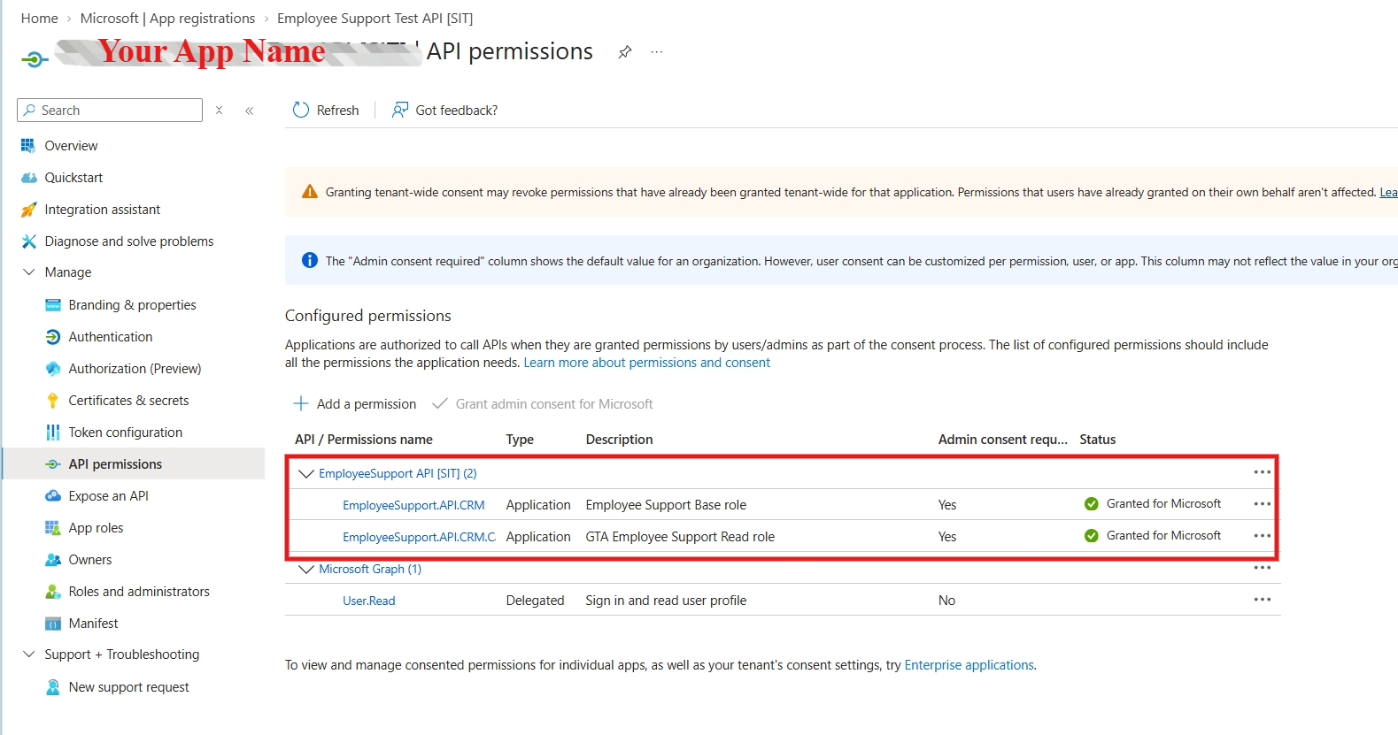Click Grant admin consent for Microsoft
The image size is (1398, 735).
pos(543,404)
